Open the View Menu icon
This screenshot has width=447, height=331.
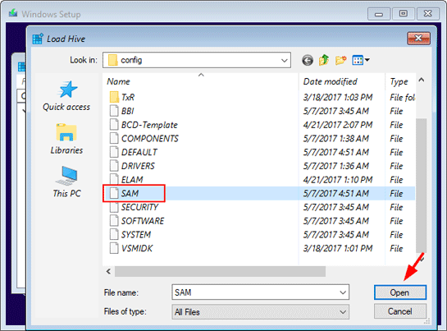(x=361, y=60)
